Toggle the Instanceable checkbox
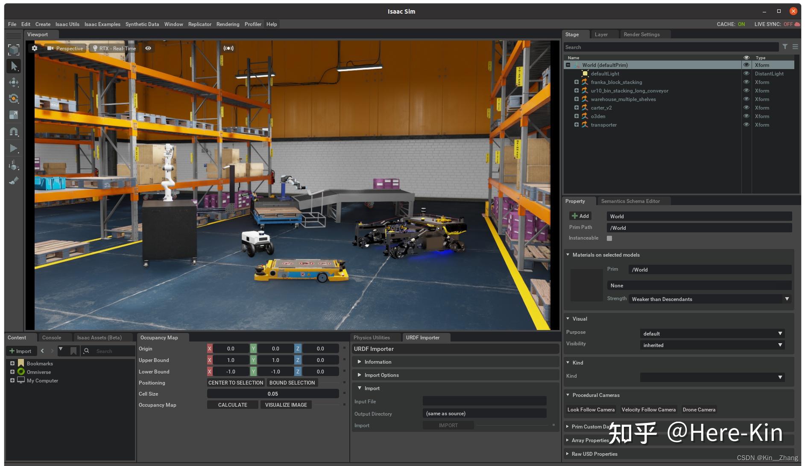805x466 pixels. [x=609, y=238]
